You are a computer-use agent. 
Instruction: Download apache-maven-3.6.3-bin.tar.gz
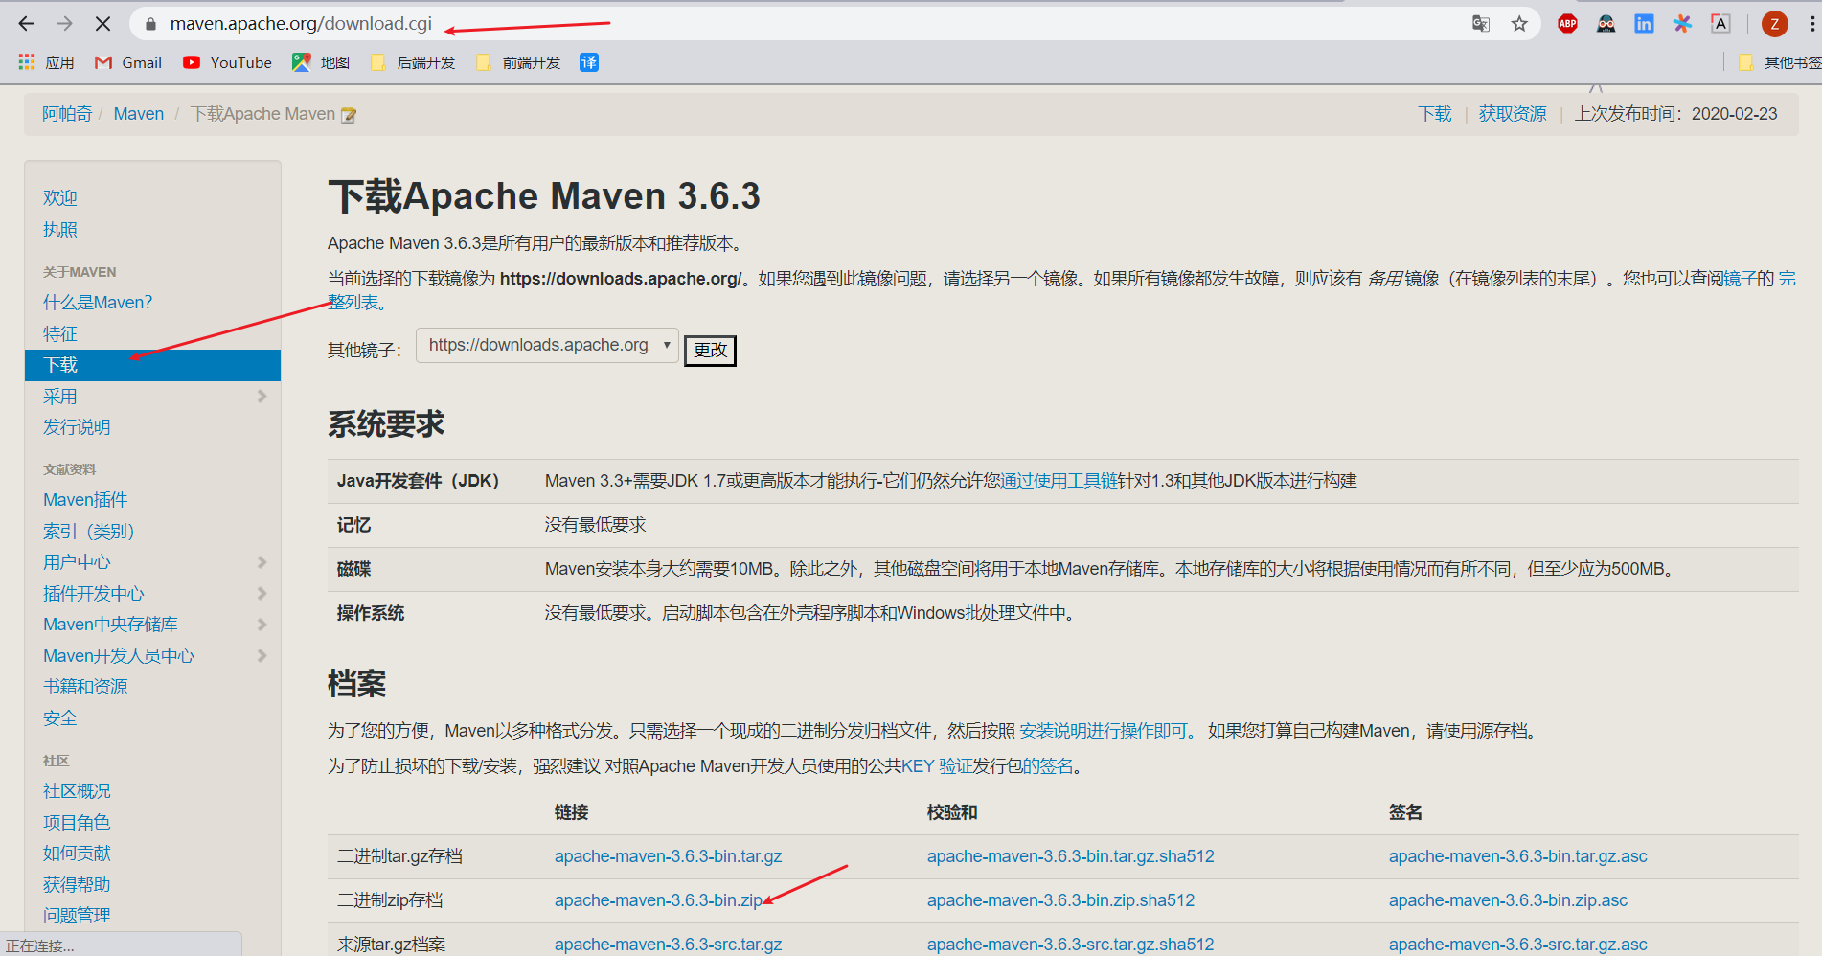668,856
